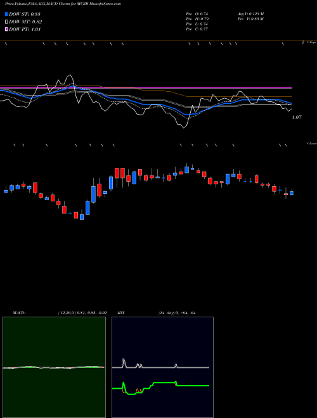Click the white DOW MT legend swatch
317x418 pixels.
(7, 22)
